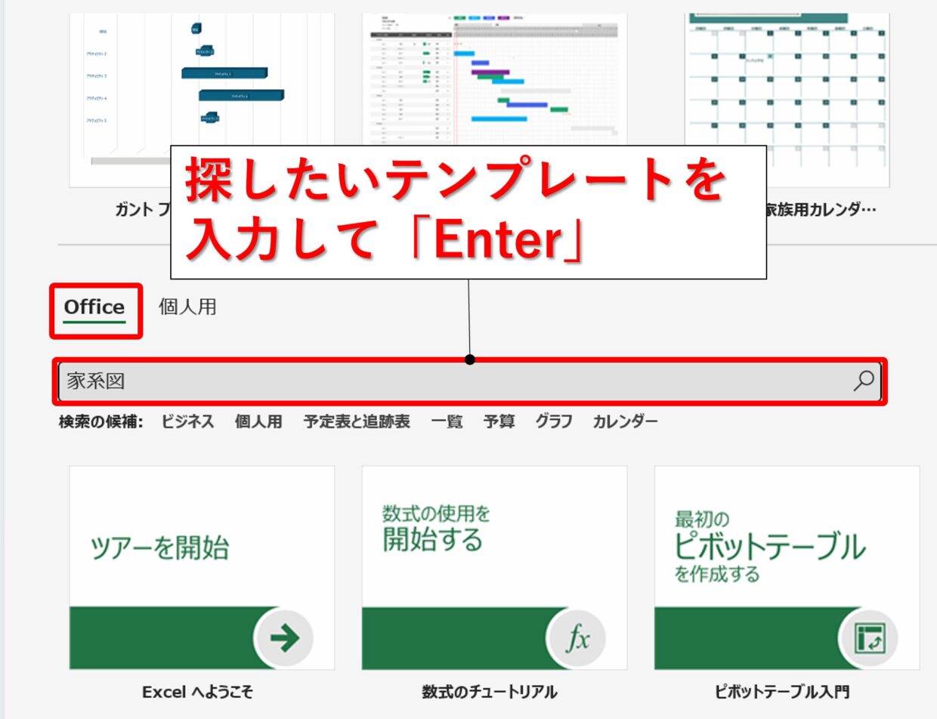Click the pivot table icon on the template
The height and width of the screenshot is (719, 937).
(869, 638)
